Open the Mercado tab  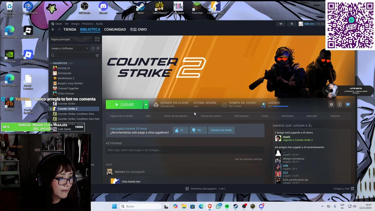click(x=312, y=116)
